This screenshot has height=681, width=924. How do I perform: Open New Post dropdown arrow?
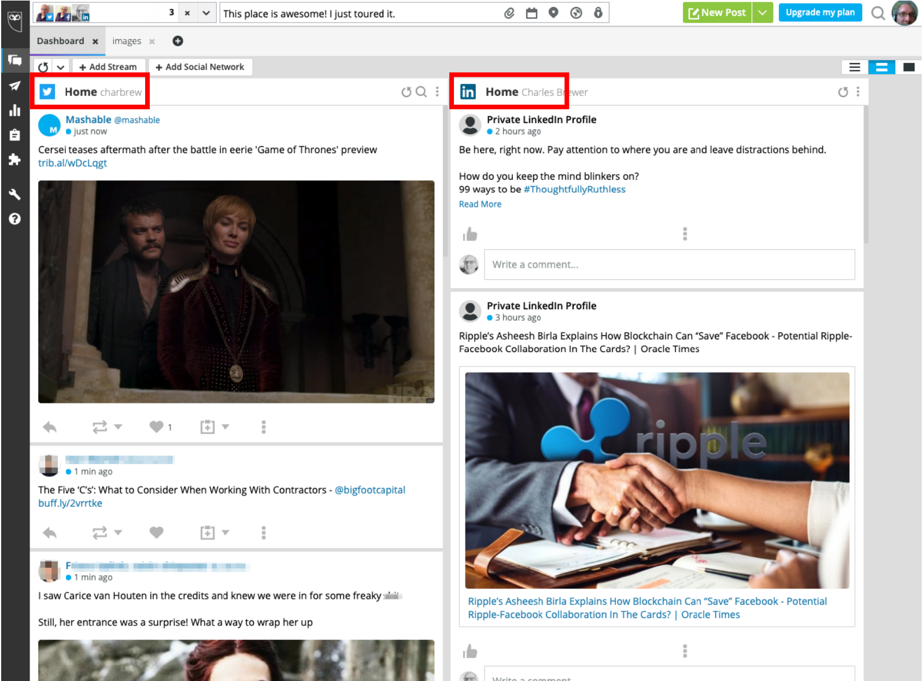coord(763,13)
